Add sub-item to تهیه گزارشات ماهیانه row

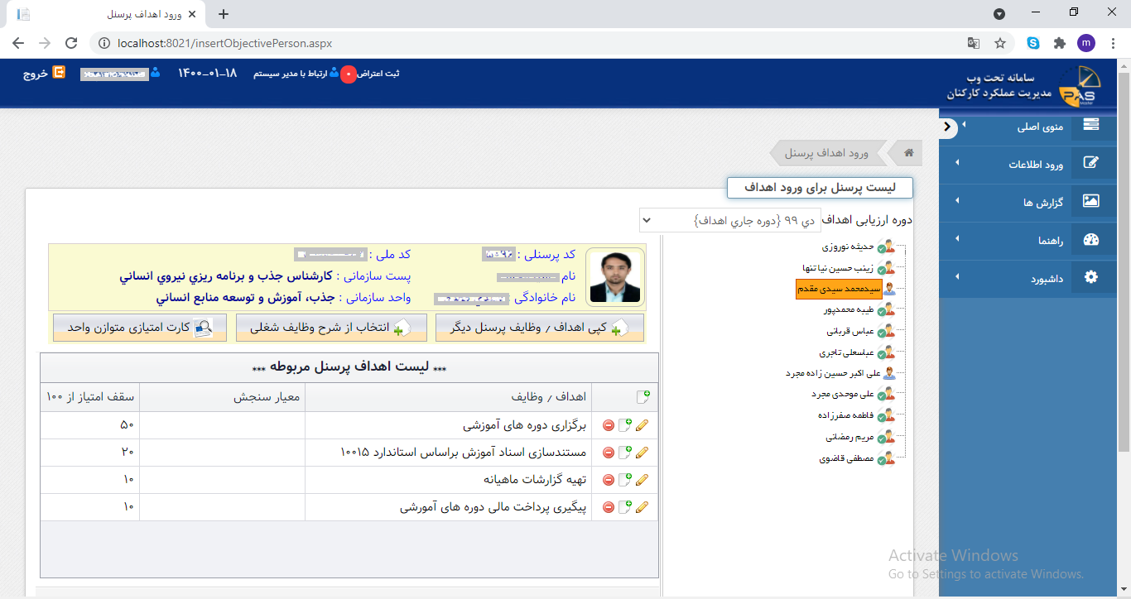[625, 480]
